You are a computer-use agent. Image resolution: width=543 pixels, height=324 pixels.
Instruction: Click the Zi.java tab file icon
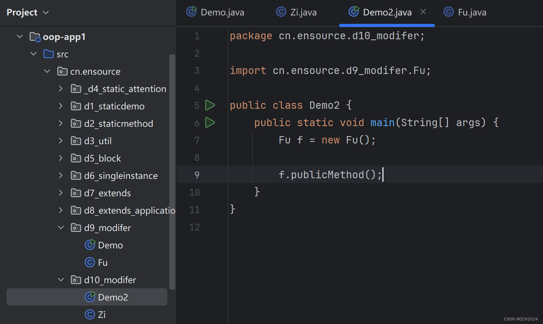click(281, 12)
